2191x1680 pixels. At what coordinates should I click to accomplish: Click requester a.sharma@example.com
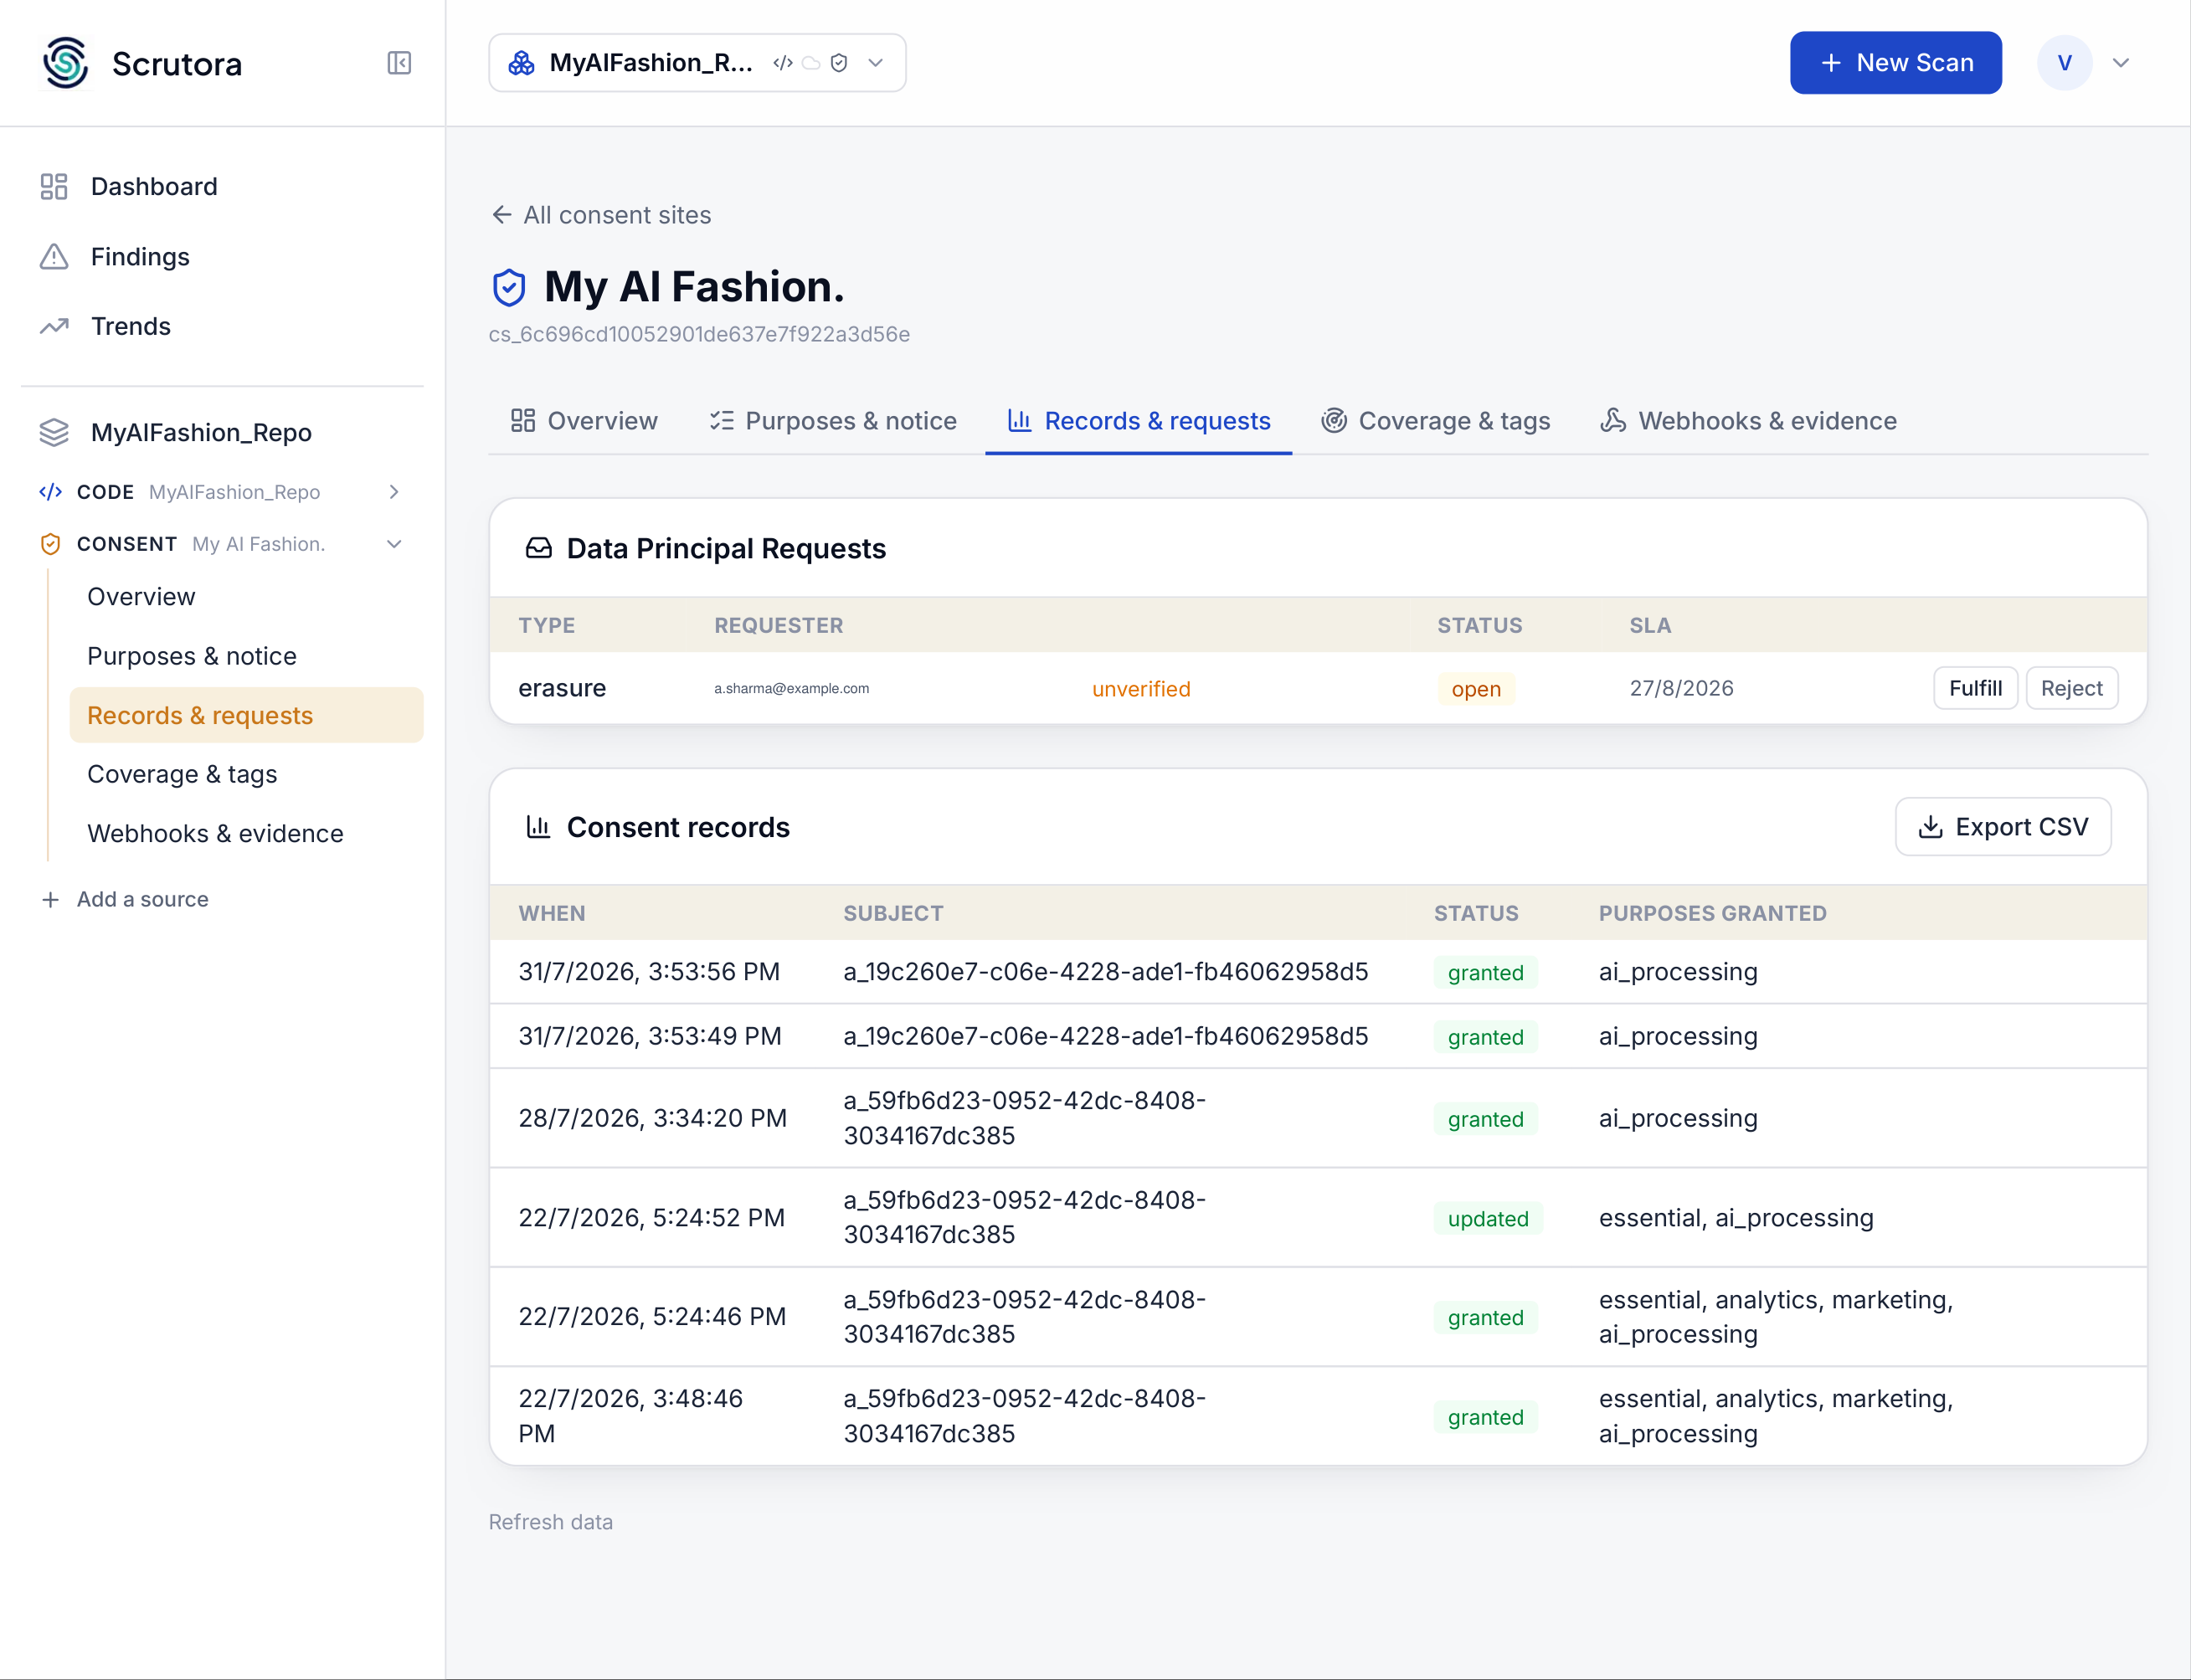pyautogui.click(x=791, y=688)
